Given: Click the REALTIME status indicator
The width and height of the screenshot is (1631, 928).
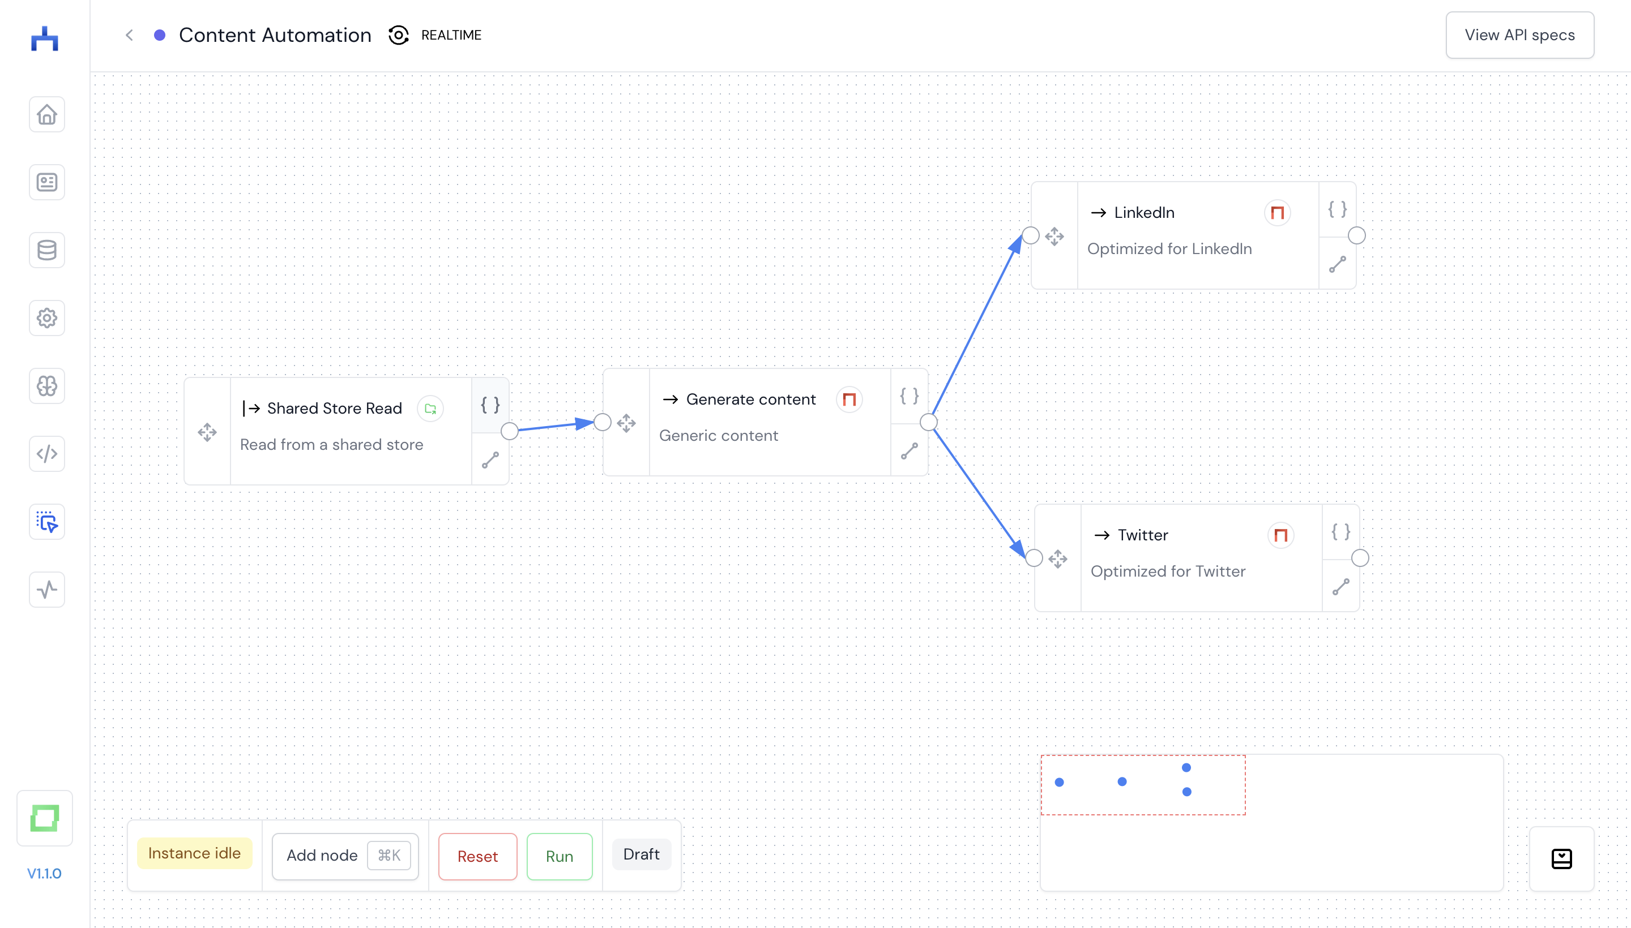Looking at the screenshot, I should 435,35.
